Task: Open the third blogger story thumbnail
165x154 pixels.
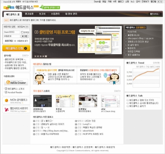Action: [88, 101]
